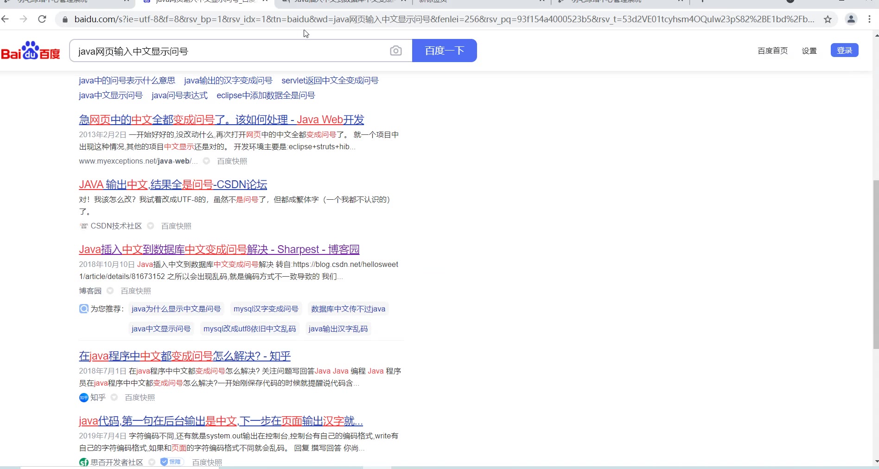Image resolution: width=879 pixels, height=469 pixels.
Task: Click the 博客园 source name
Action: [90, 291]
